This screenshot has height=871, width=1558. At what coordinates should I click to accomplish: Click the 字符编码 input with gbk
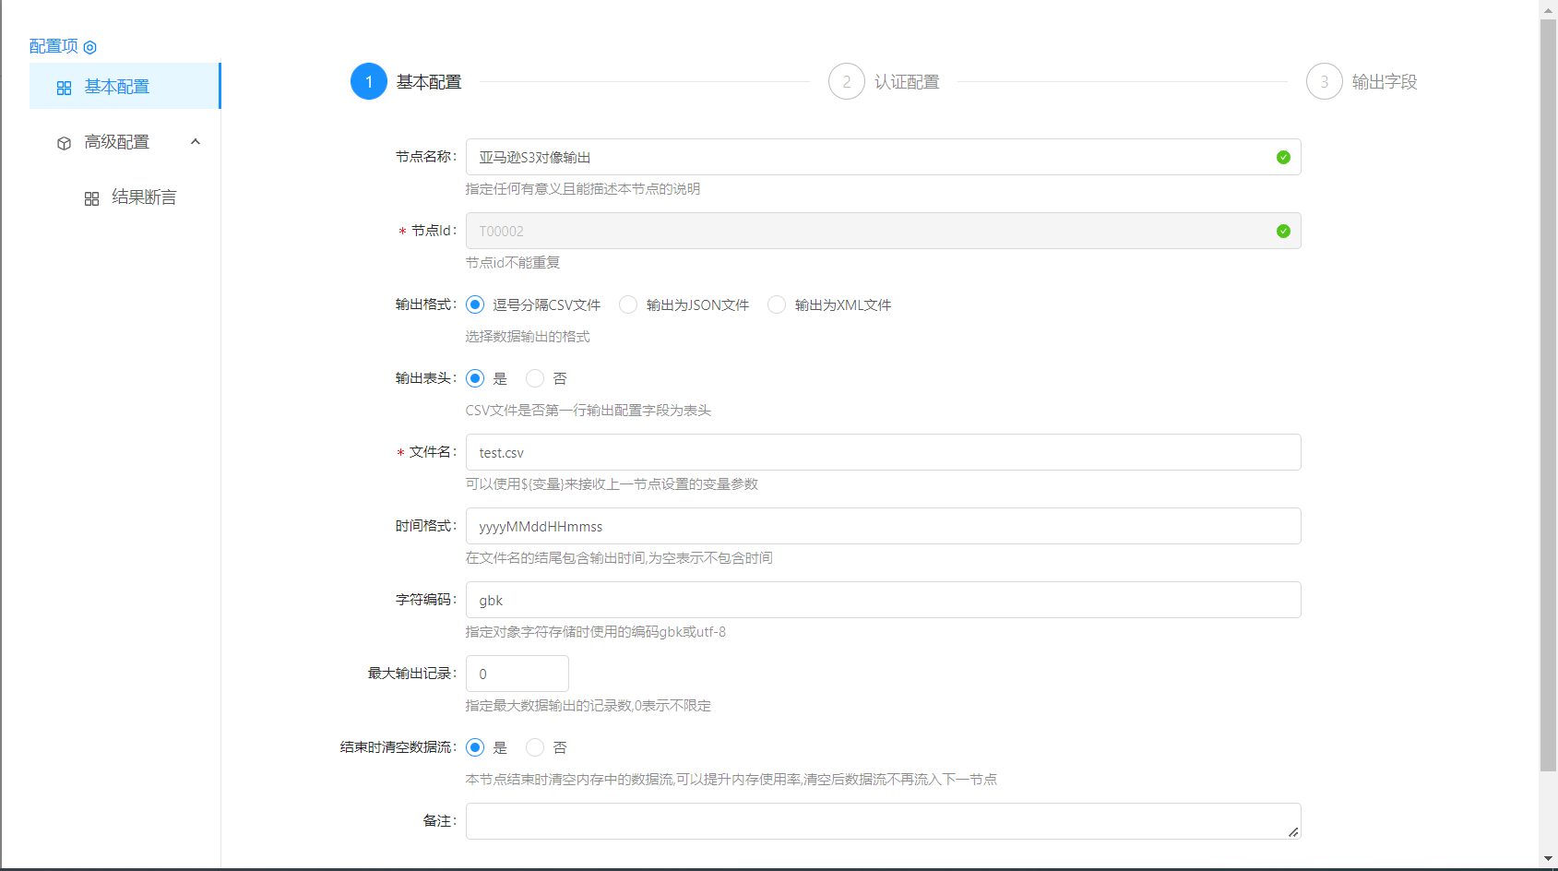pyautogui.click(x=883, y=600)
